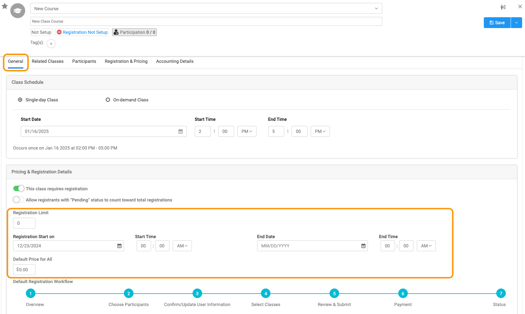This screenshot has width=525, height=314.
Task: Click the graduation cap course avatar
Action: (x=18, y=11)
